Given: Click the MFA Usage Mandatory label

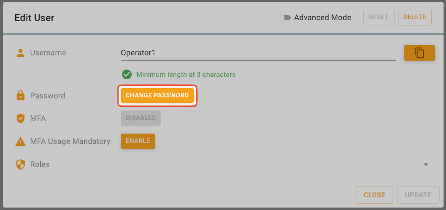Looking at the screenshot, I should click(70, 141).
